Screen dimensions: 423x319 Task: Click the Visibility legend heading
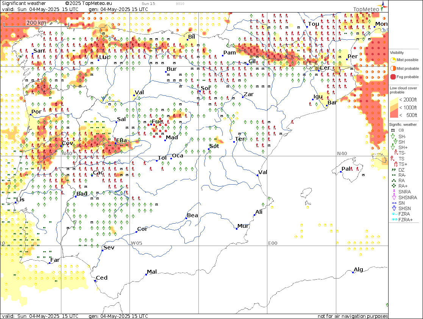(396, 53)
